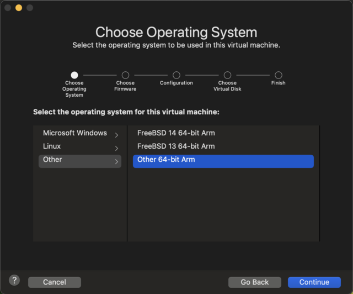
Task: Click the Finish step circle
Action: point(278,75)
